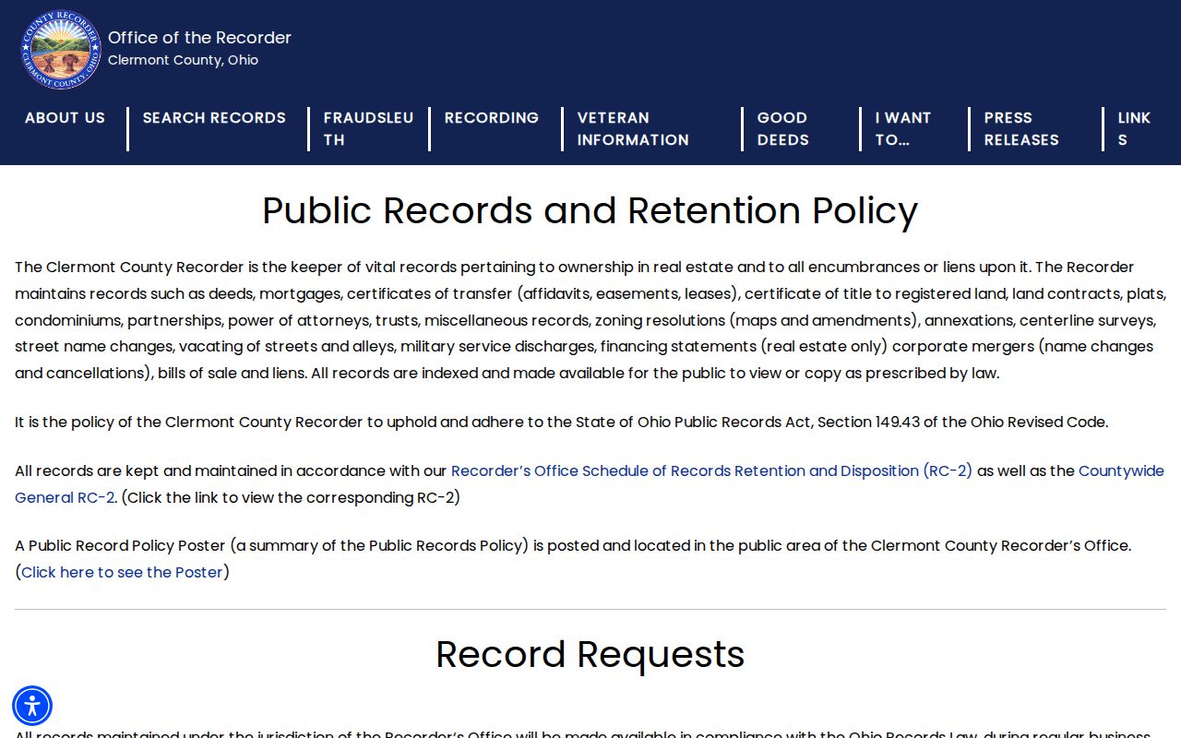Click here to see the Poster link
The height and width of the screenshot is (738, 1181).
(122, 572)
